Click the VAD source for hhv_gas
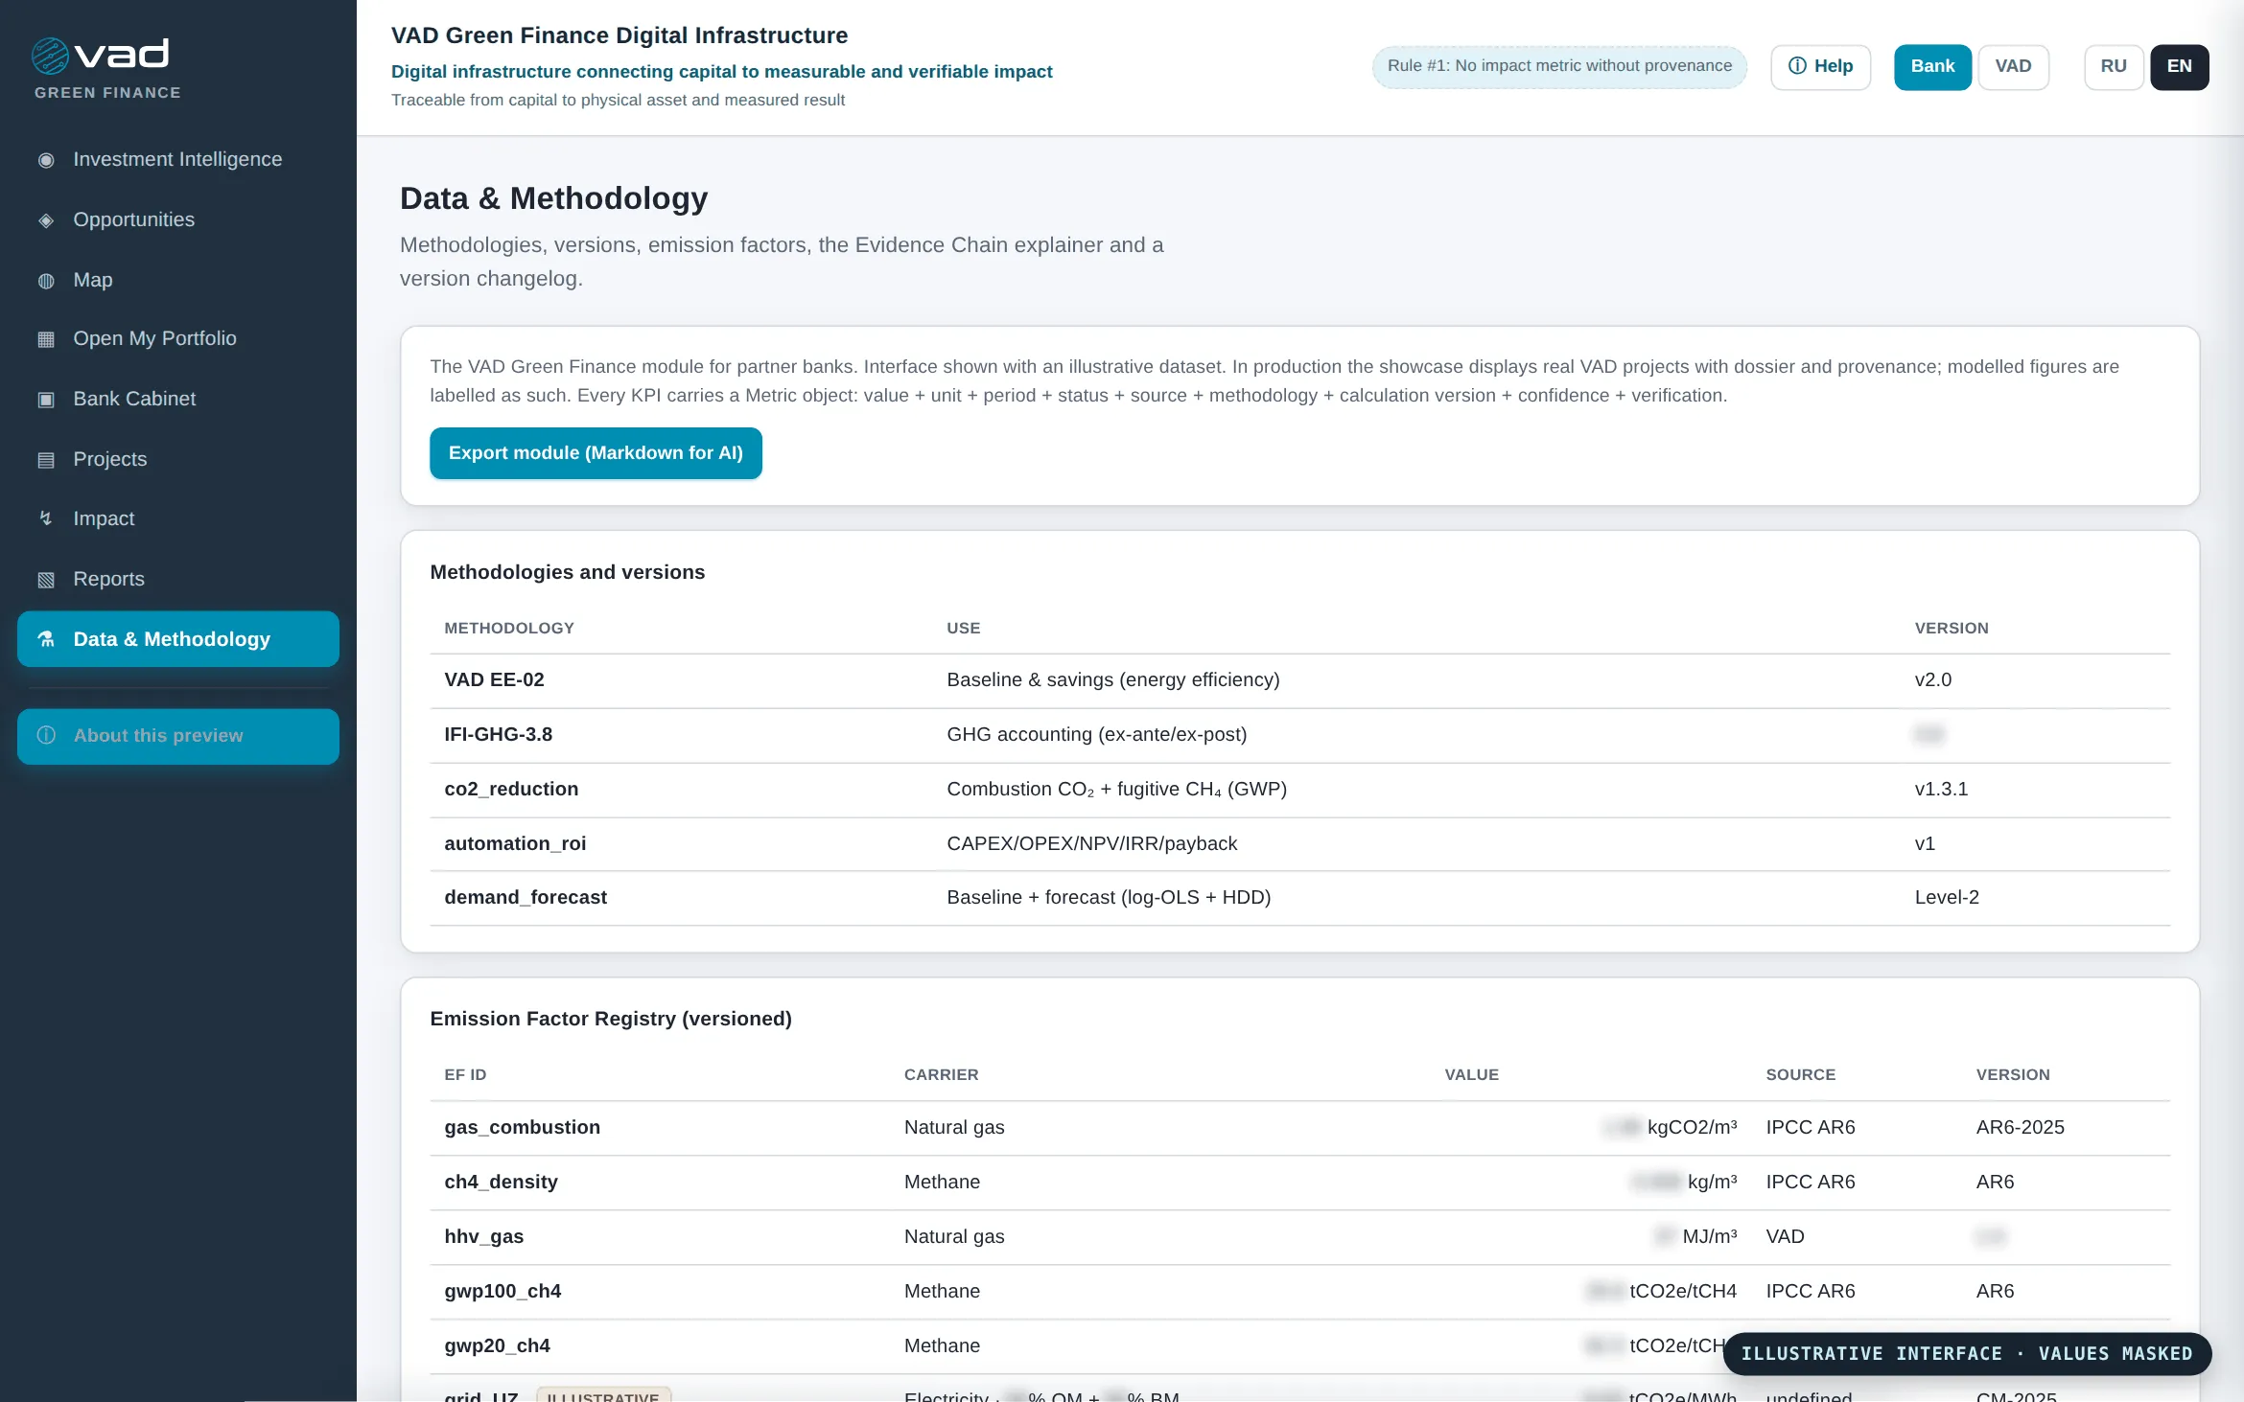This screenshot has height=1402, width=2244. point(1785,1237)
